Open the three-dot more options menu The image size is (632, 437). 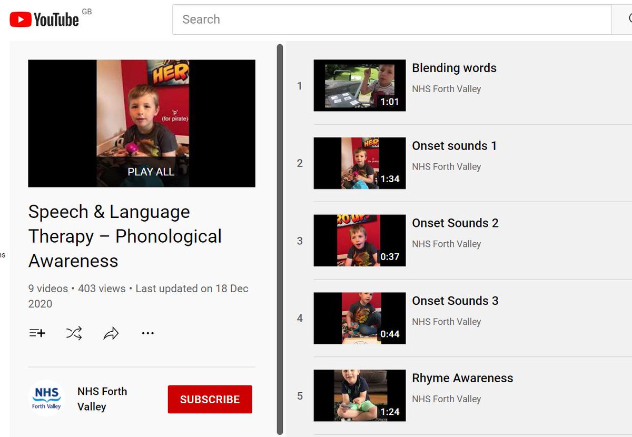click(148, 333)
